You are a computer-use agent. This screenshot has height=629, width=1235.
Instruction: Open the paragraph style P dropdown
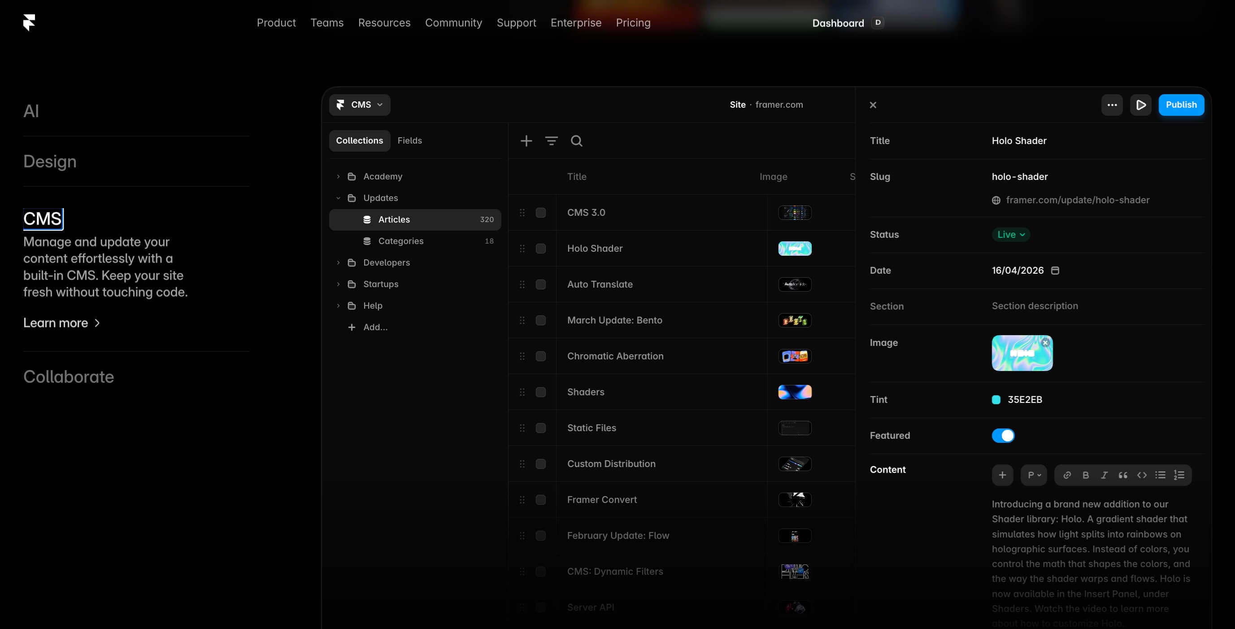1034,475
